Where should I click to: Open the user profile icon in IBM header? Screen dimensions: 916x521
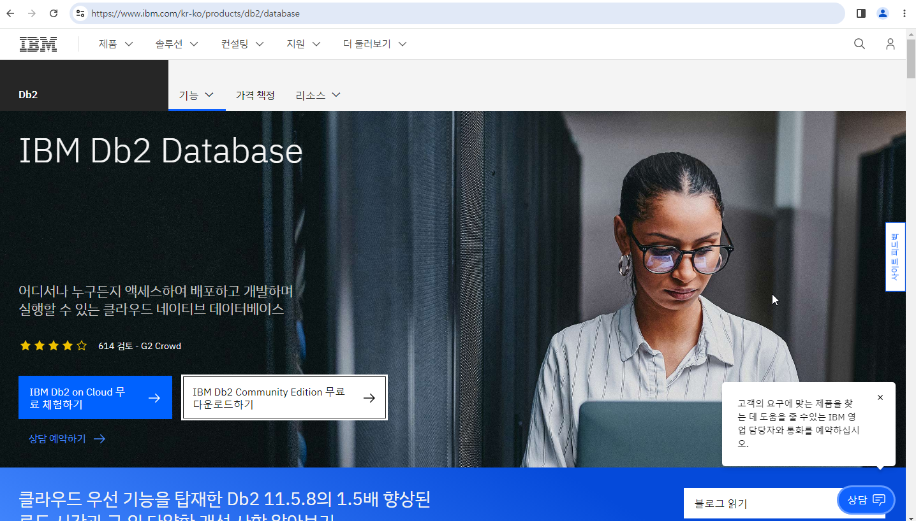click(x=890, y=44)
